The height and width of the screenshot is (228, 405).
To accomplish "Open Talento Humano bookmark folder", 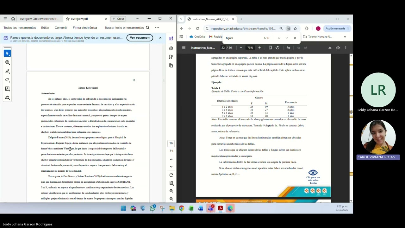I will [x=317, y=37].
